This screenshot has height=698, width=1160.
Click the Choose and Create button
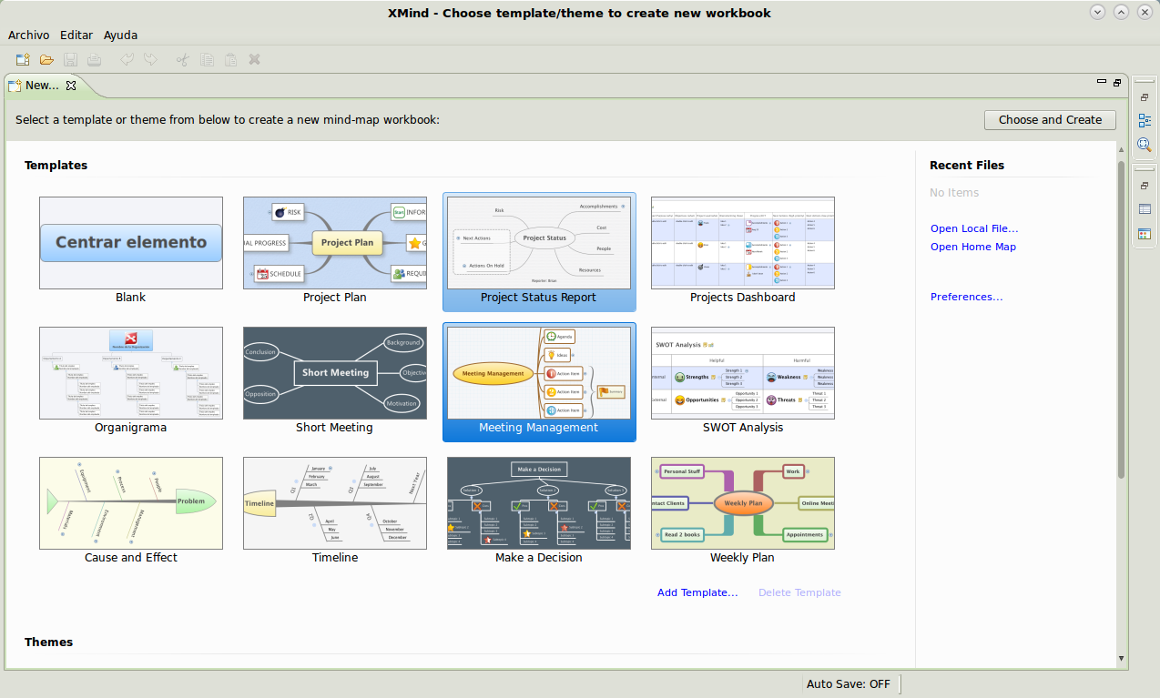pos(1049,119)
